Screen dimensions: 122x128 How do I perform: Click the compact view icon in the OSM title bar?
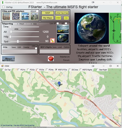[93, 66]
